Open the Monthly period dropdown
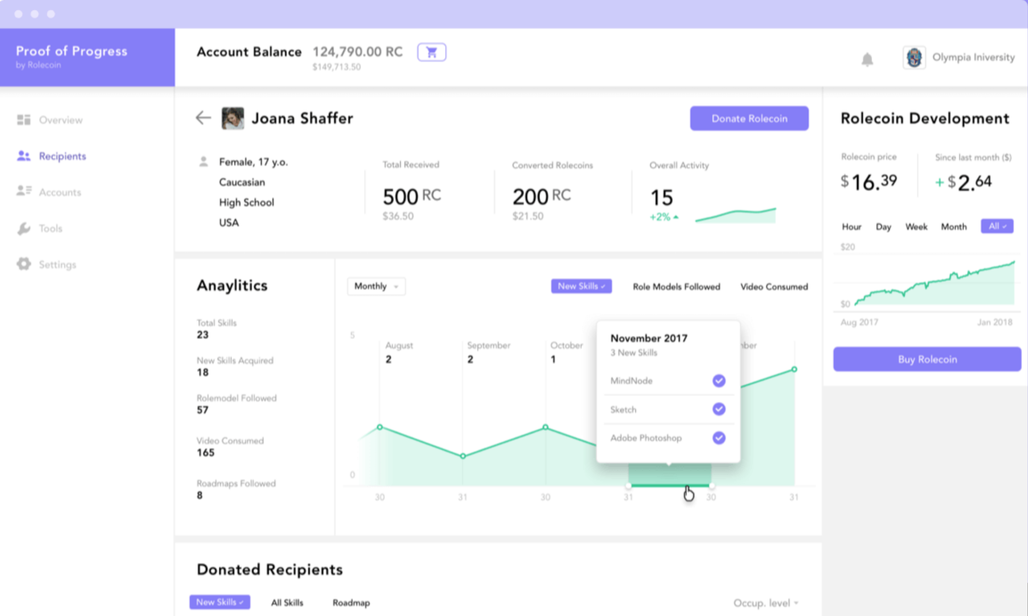This screenshot has height=616, width=1028. point(376,286)
